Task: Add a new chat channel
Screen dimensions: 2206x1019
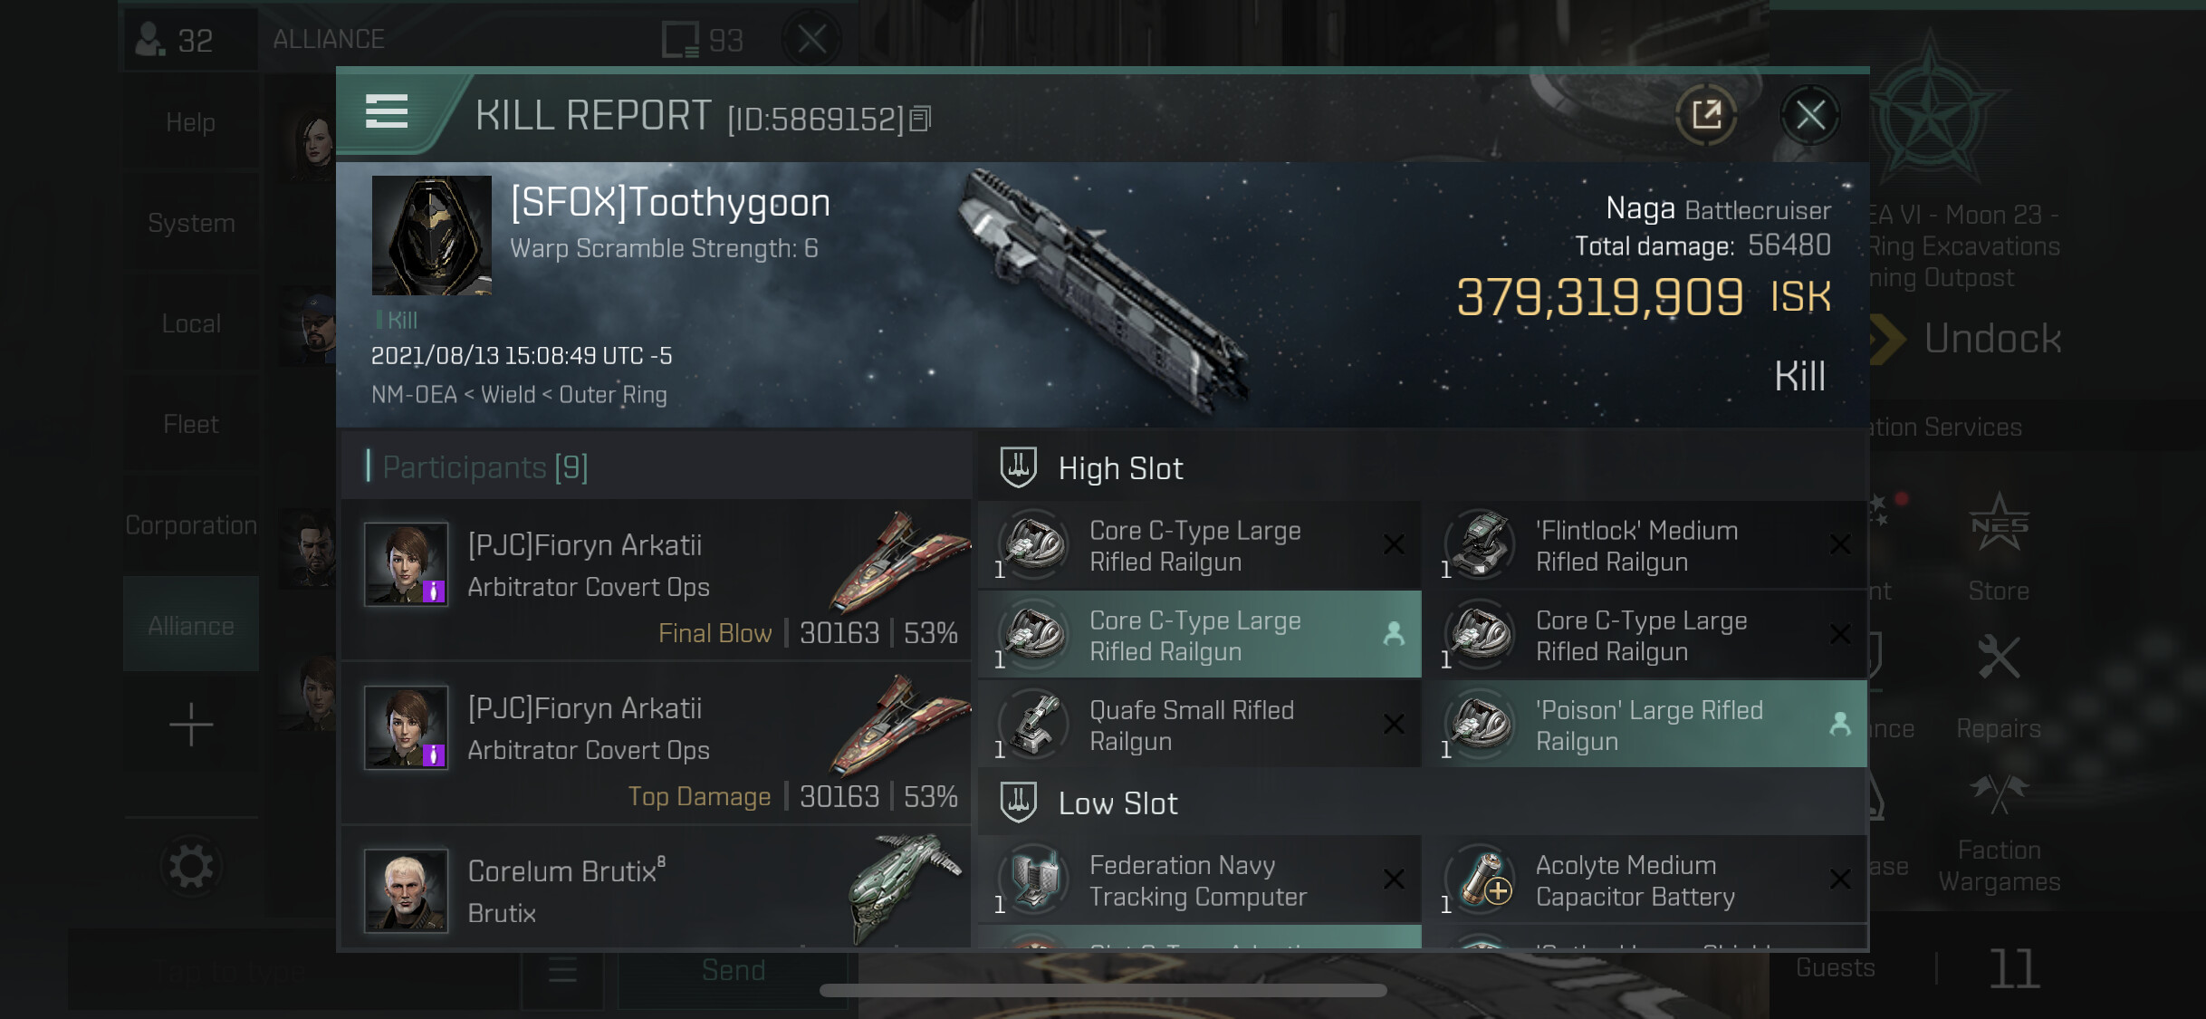Action: pos(191,725)
